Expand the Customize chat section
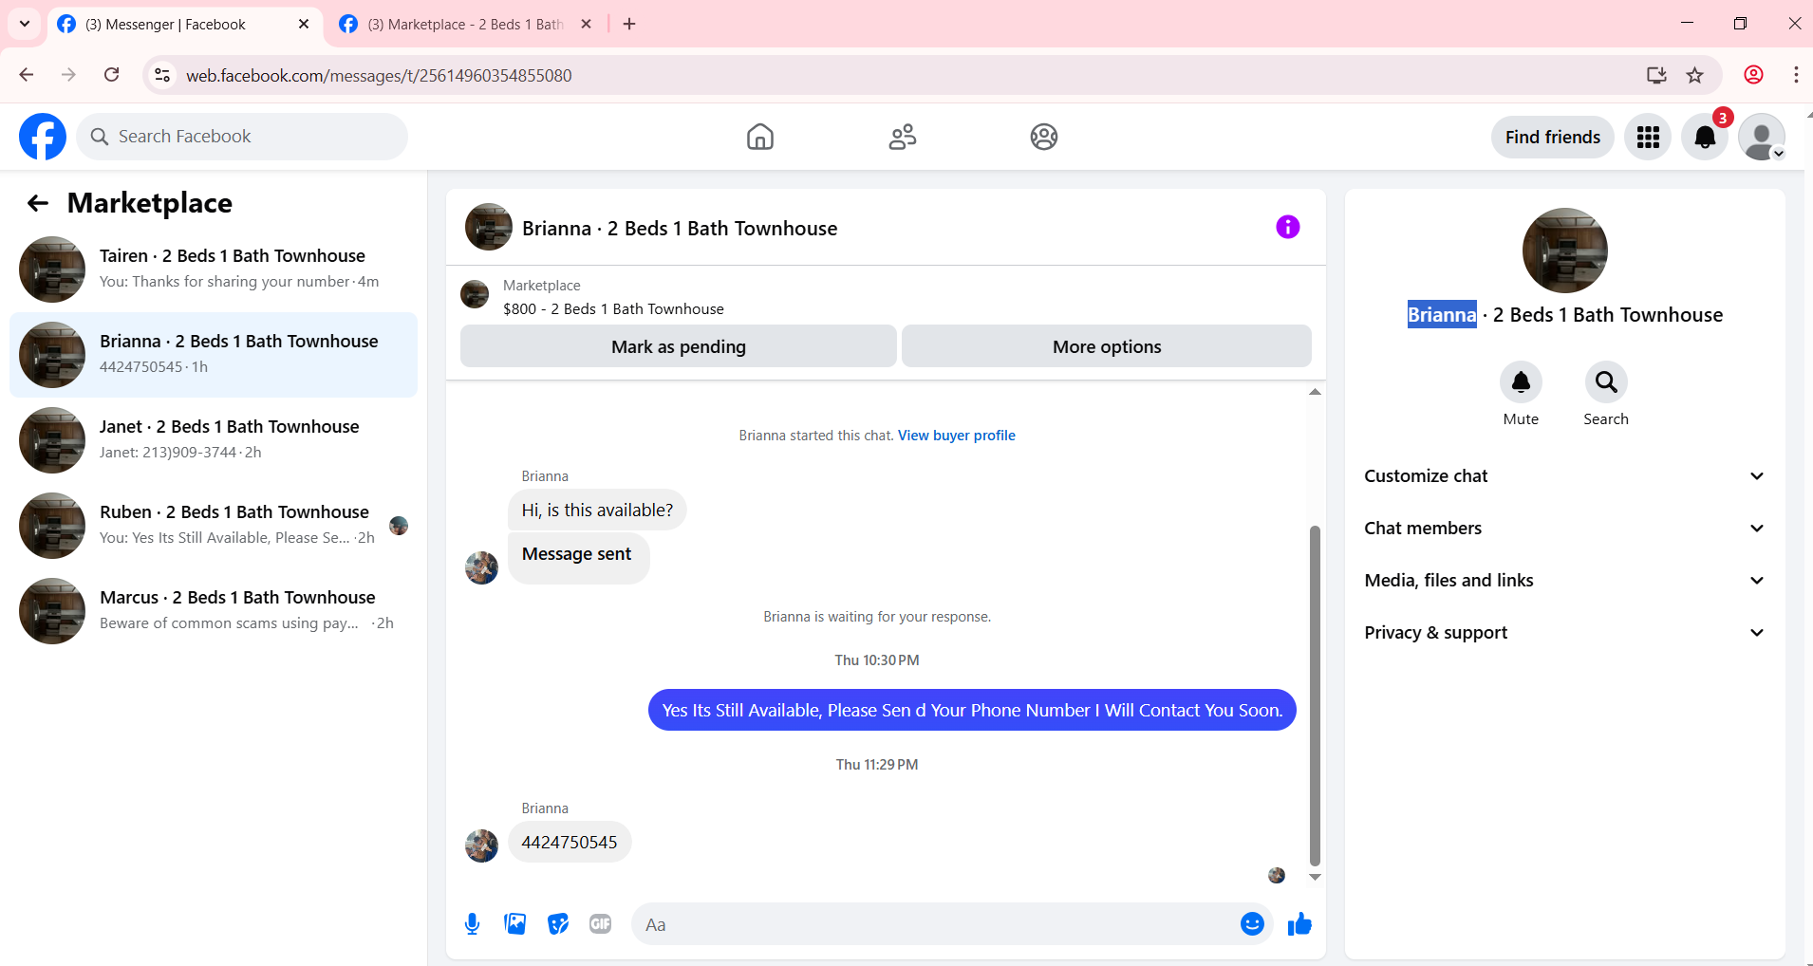The width and height of the screenshot is (1813, 966). (x=1564, y=476)
